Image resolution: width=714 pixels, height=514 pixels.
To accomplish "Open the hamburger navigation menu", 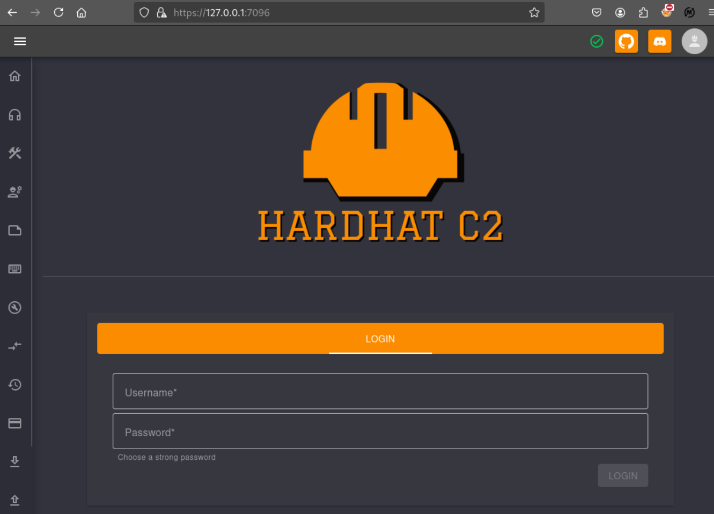I will coord(20,41).
